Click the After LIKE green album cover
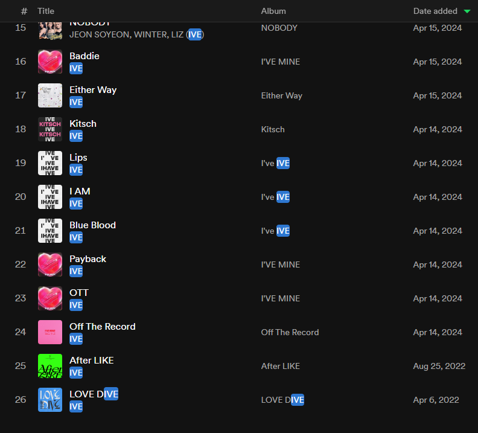 click(x=50, y=366)
